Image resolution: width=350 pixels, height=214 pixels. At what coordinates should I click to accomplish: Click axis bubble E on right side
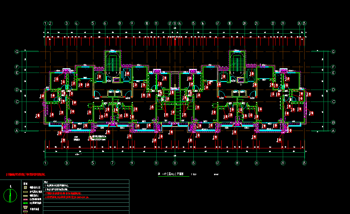click(x=333, y=73)
